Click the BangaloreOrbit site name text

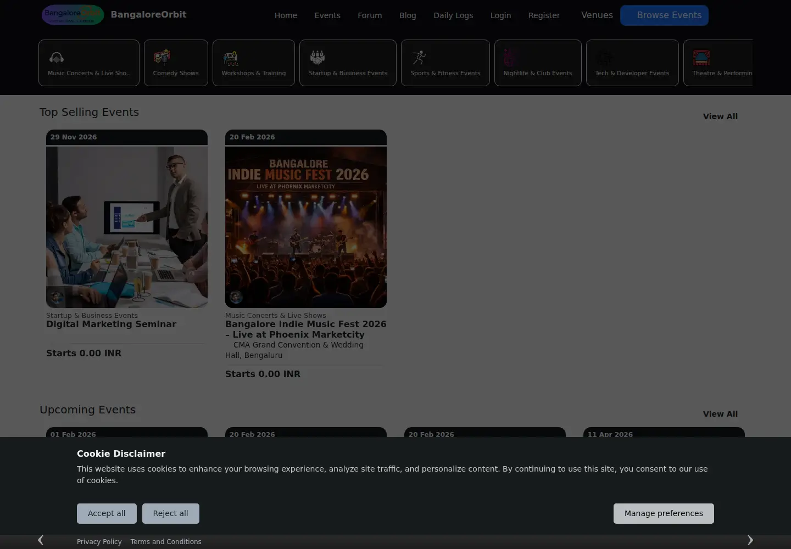coord(148,15)
